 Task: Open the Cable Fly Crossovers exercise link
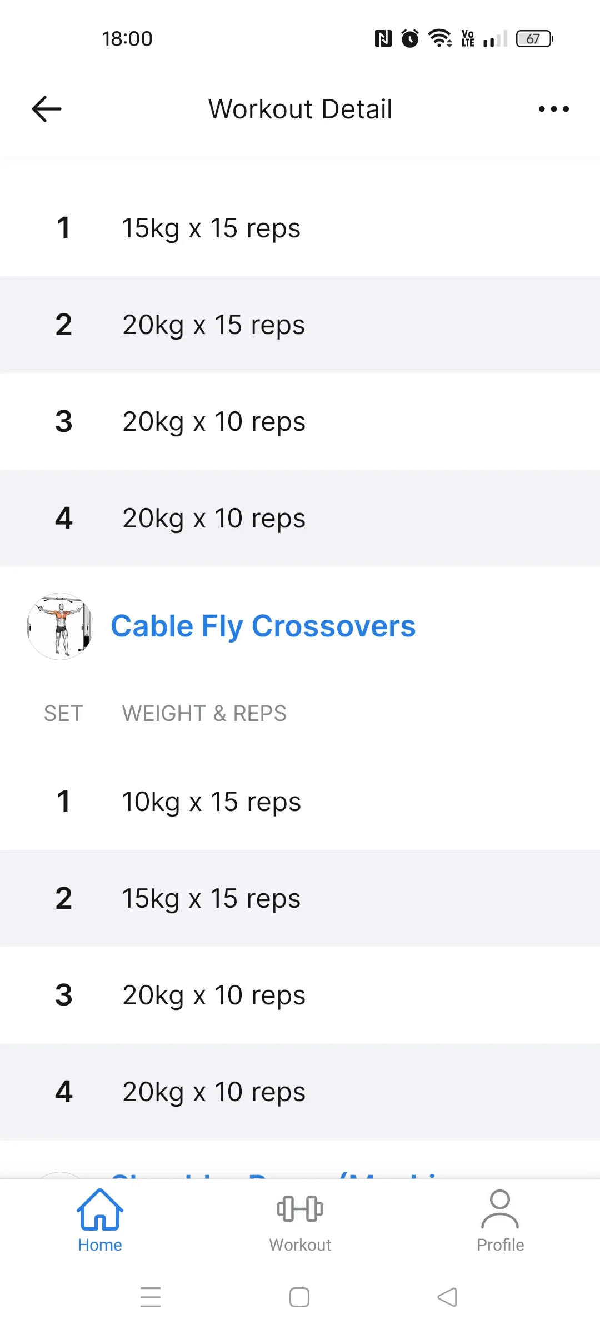click(263, 626)
